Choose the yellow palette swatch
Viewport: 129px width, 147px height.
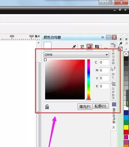[x=126, y=127]
